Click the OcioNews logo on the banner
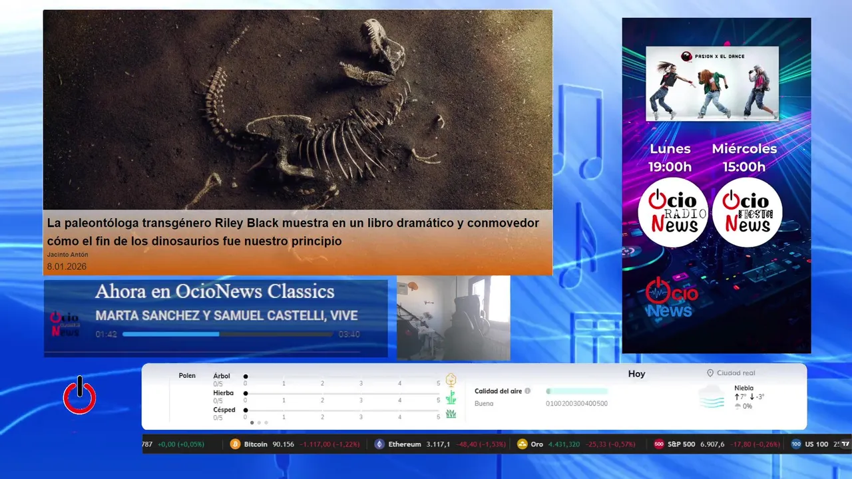The image size is (852, 479). 672,297
